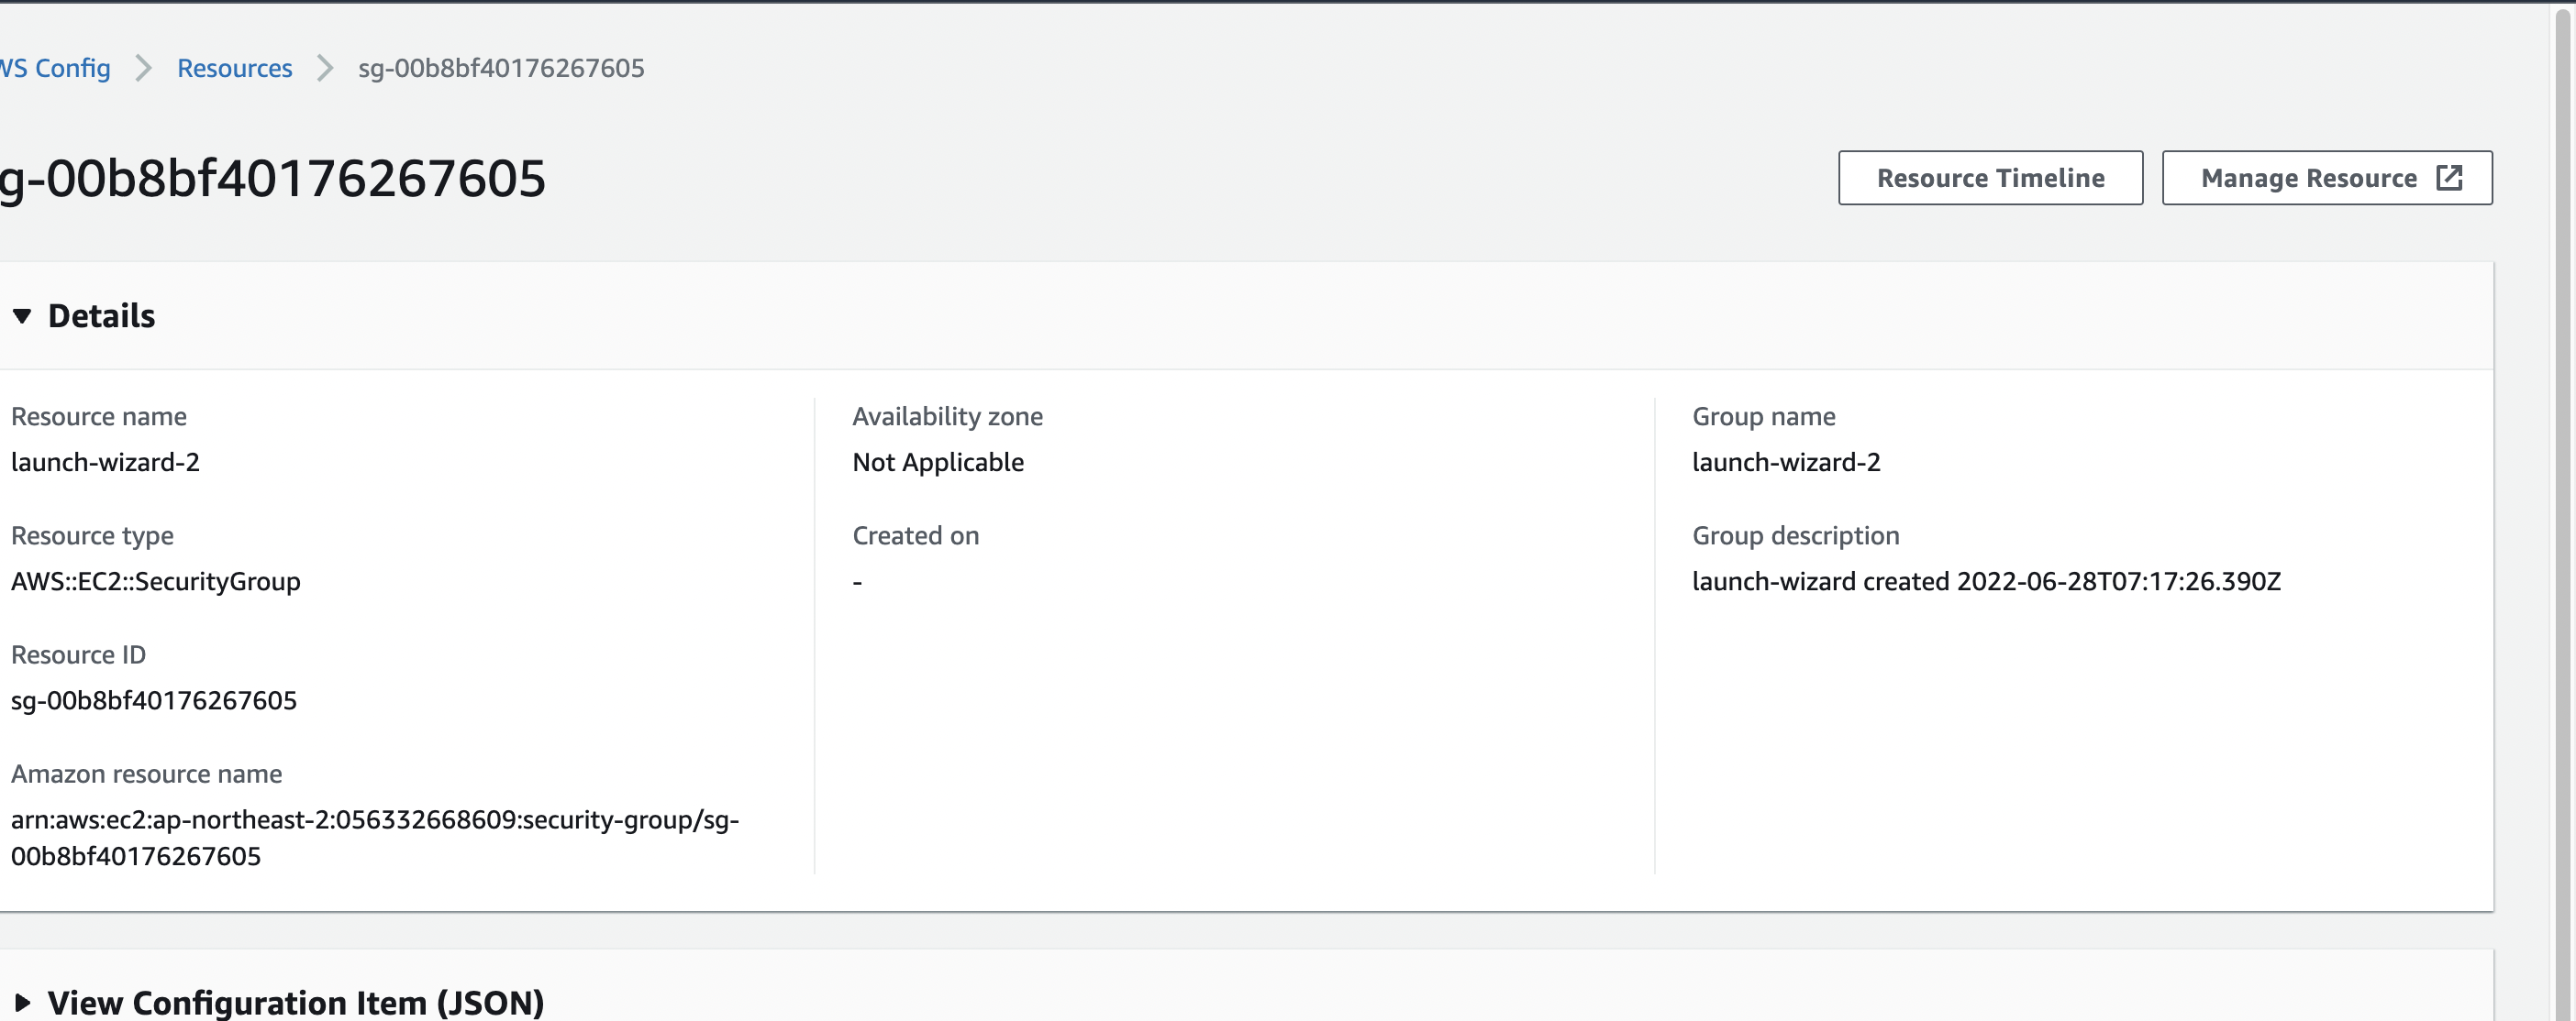Click the Resource type label
The height and width of the screenshot is (1021, 2576).
point(92,535)
